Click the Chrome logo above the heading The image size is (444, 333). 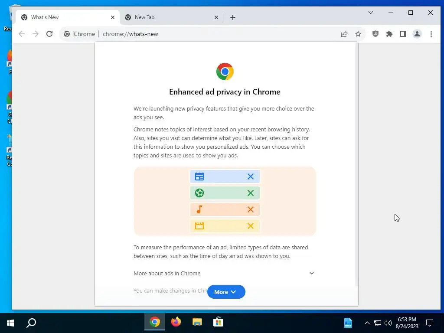click(225, 72)
